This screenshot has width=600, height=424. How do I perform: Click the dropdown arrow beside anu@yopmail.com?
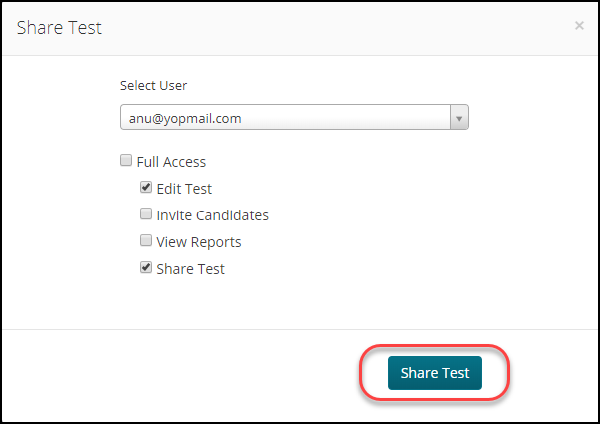[459, 117]
